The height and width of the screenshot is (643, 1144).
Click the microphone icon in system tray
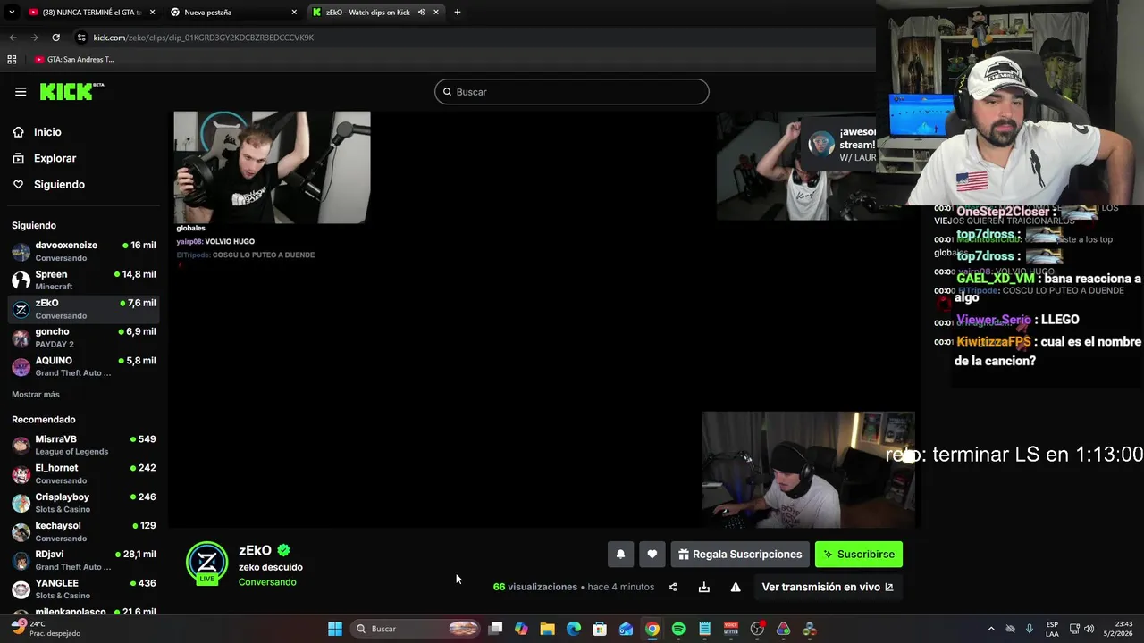tap(1030, 629)
